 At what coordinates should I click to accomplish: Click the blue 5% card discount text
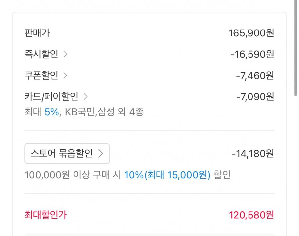pyautogui.click(x=51, y=112)
